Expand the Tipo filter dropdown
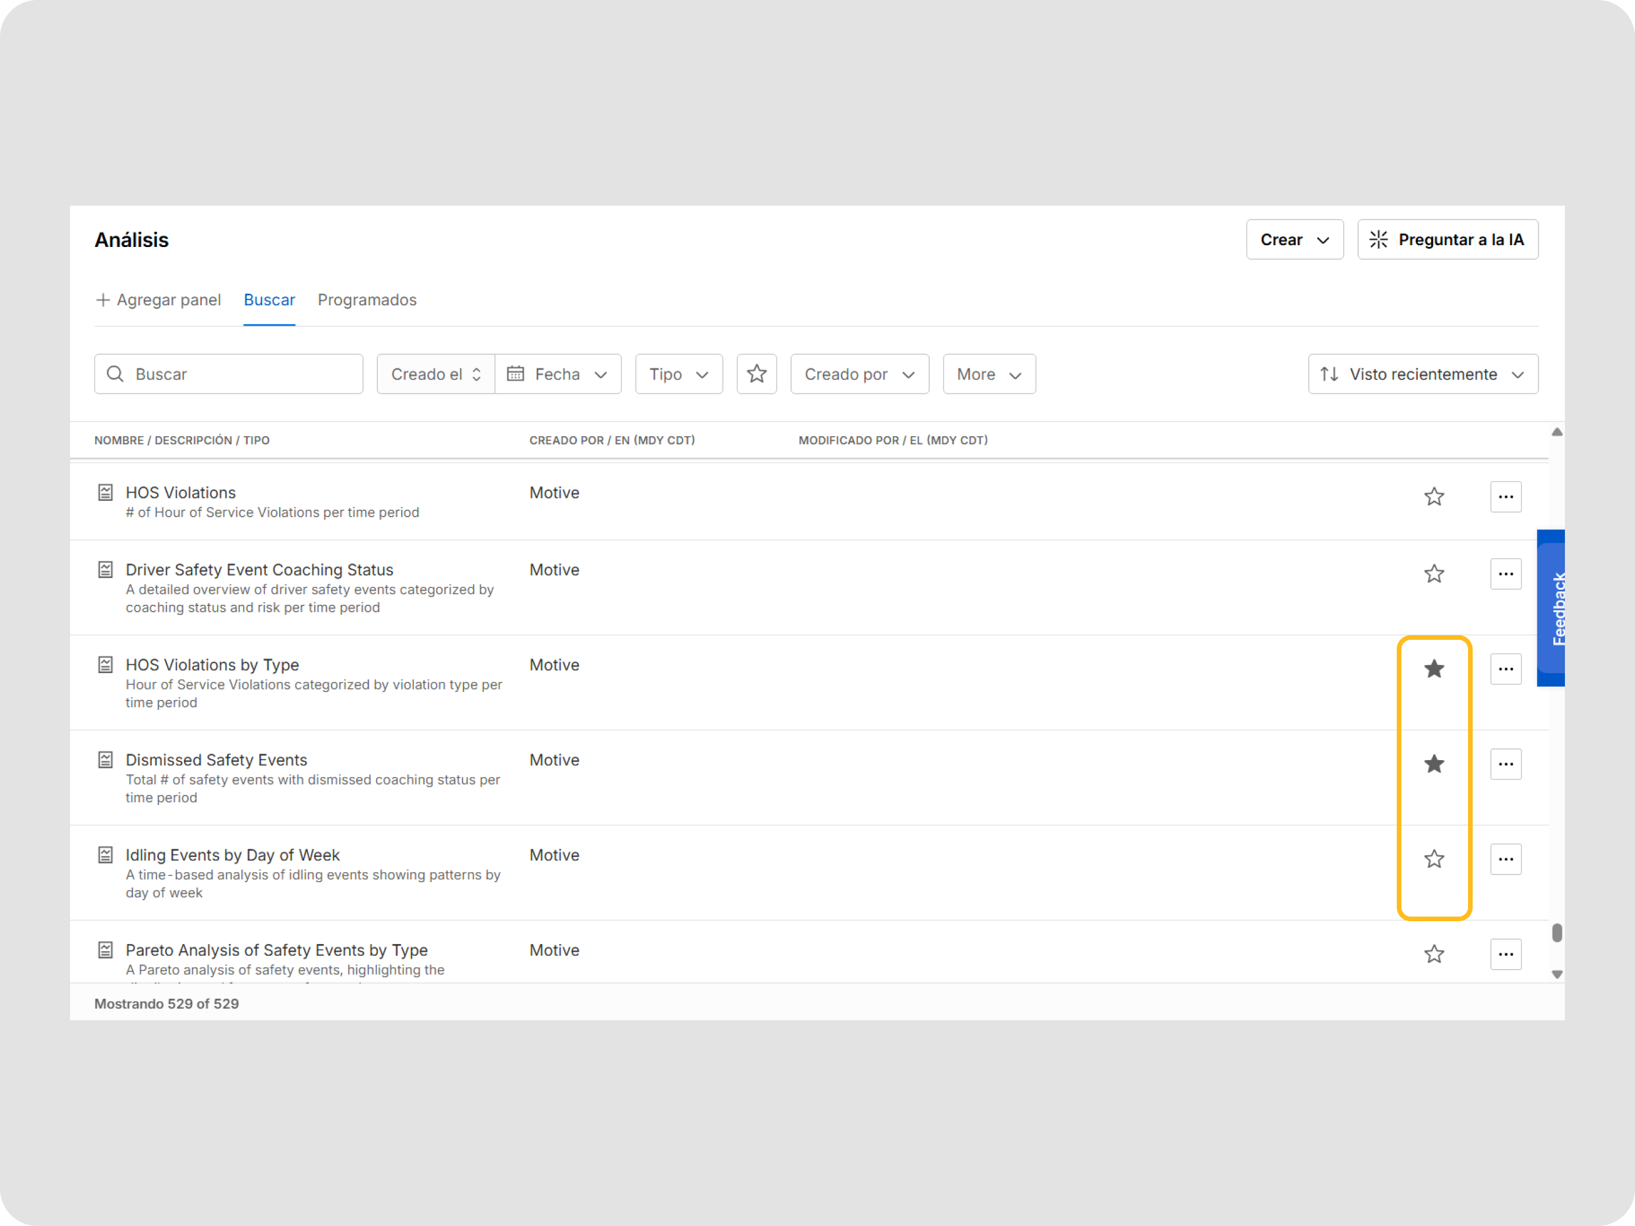 (679, 374)
